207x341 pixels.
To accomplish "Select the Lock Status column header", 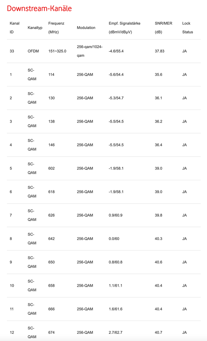I will pos(187,28).
